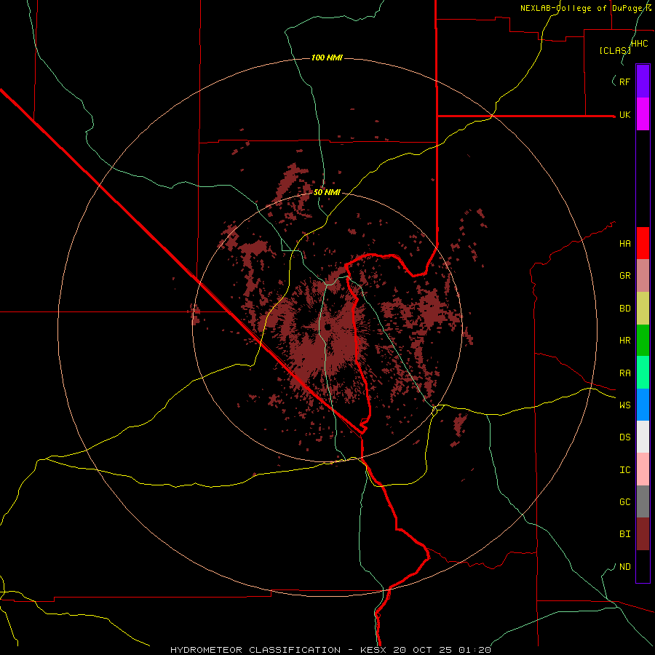This screenshot has width=655, height=655.
Task: Click the 'WS' legend label
Action: 625,405
